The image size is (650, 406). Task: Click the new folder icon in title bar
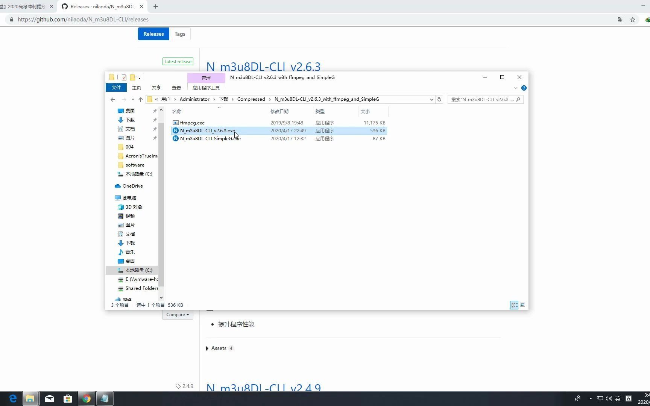point(132,77)
